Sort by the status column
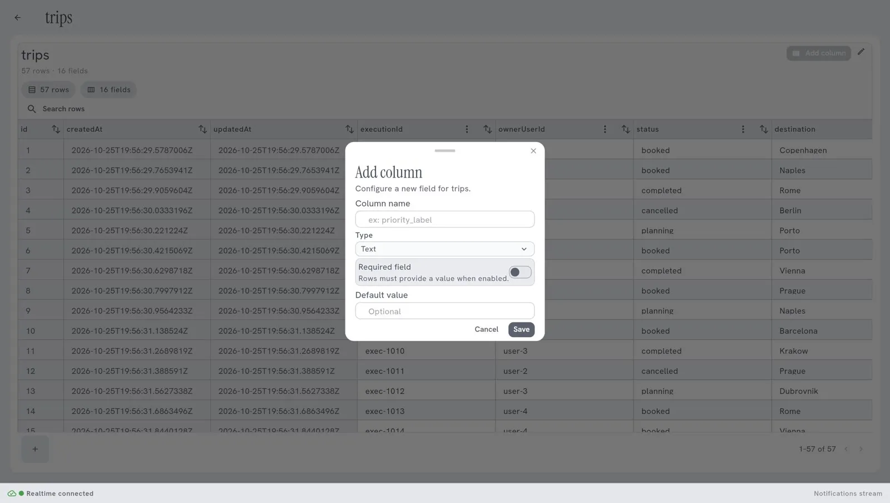The height and width of the screenshot is (503, 890). pyautogui.click(x=763, y=129)
